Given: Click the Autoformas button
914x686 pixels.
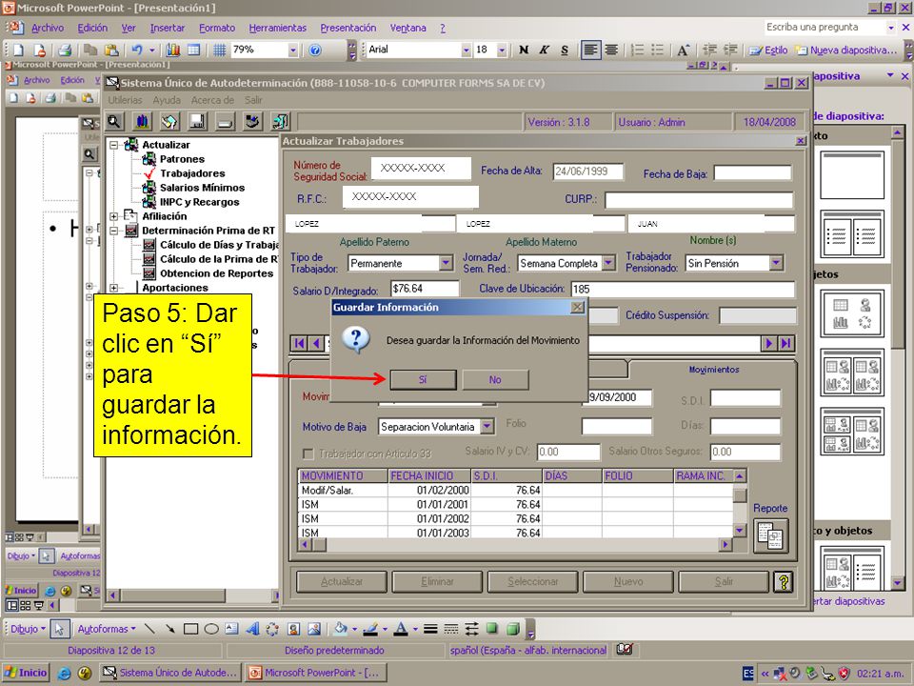Looking at the screenshot, I should point(106,629).
